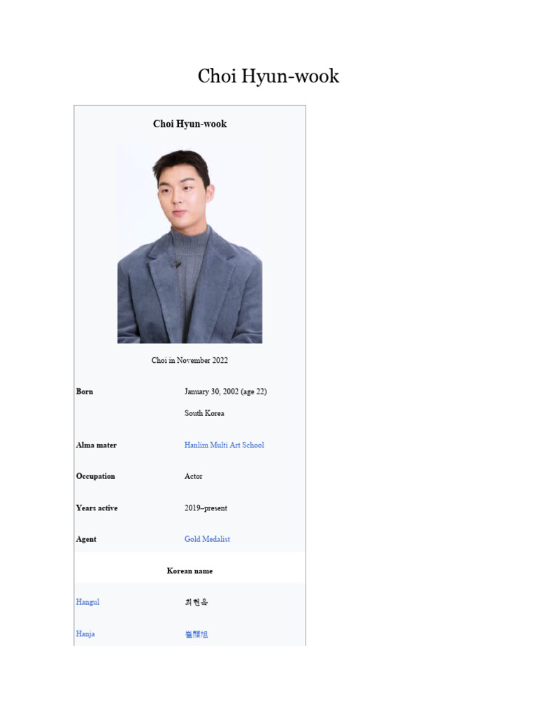The width and height of the screenshot is (537, 716).
Task: Click the Years active label
Action: pyautogui.click(x=96, y=508)
